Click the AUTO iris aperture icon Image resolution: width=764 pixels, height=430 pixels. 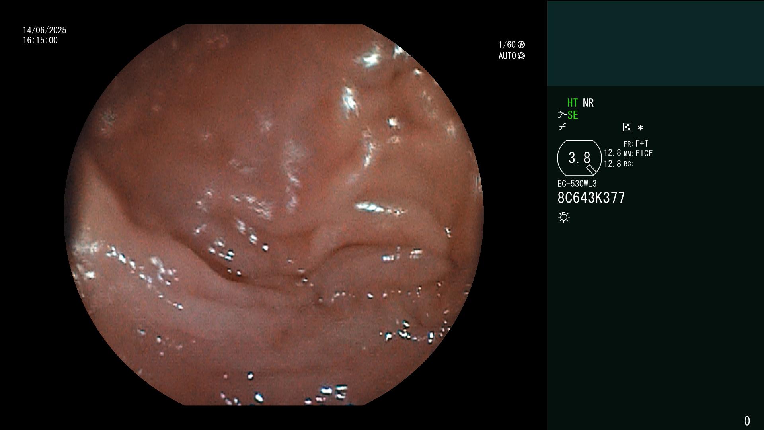(521, 56)
